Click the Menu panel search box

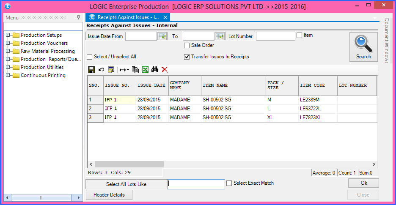pos(43,27)
